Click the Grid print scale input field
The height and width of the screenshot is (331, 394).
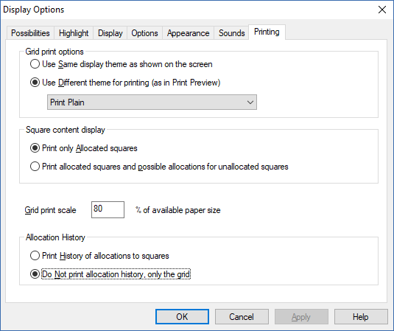[108, 209]
